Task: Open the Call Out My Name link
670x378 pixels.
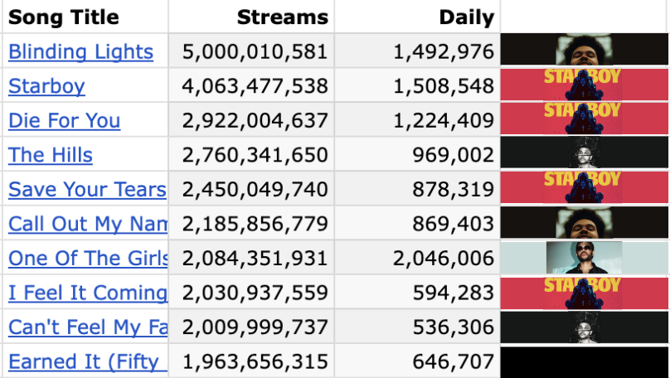Action: coord(87,224)
